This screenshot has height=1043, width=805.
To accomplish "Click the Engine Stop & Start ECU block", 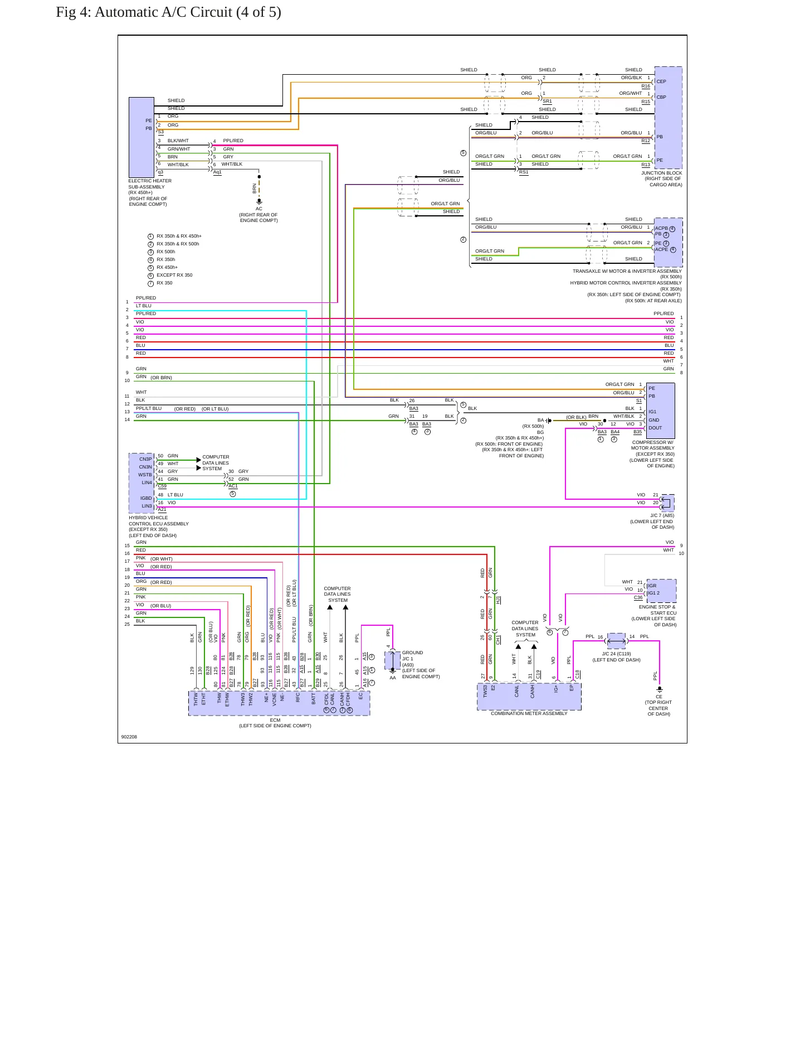I will (x=661, y=591).
